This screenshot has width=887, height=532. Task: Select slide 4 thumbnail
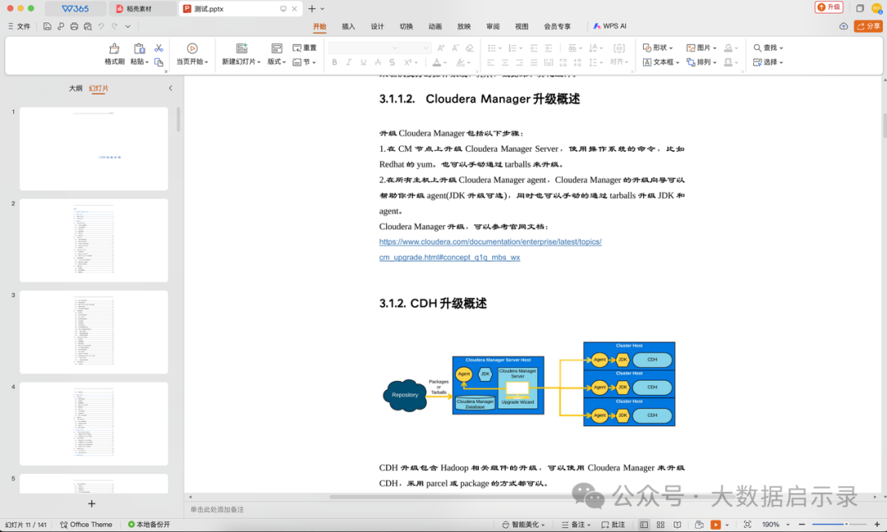click(x=94, y=424)
